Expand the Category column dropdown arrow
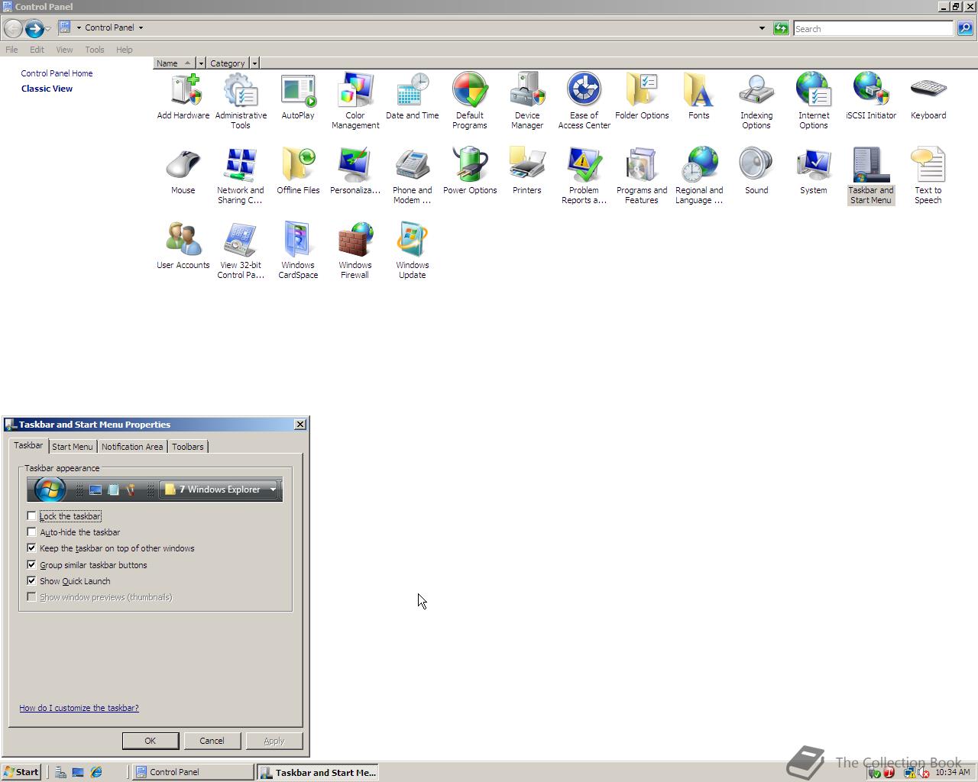978x782 pixels. [x=254, y=63]
